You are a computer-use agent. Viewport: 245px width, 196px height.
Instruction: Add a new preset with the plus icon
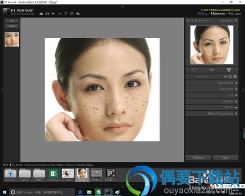225,76
